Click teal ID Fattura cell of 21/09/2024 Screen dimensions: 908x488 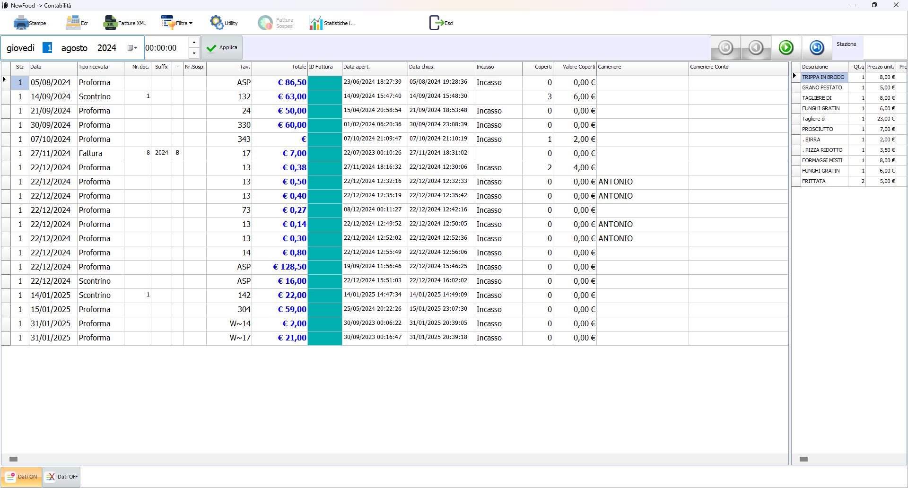point(325,111)
